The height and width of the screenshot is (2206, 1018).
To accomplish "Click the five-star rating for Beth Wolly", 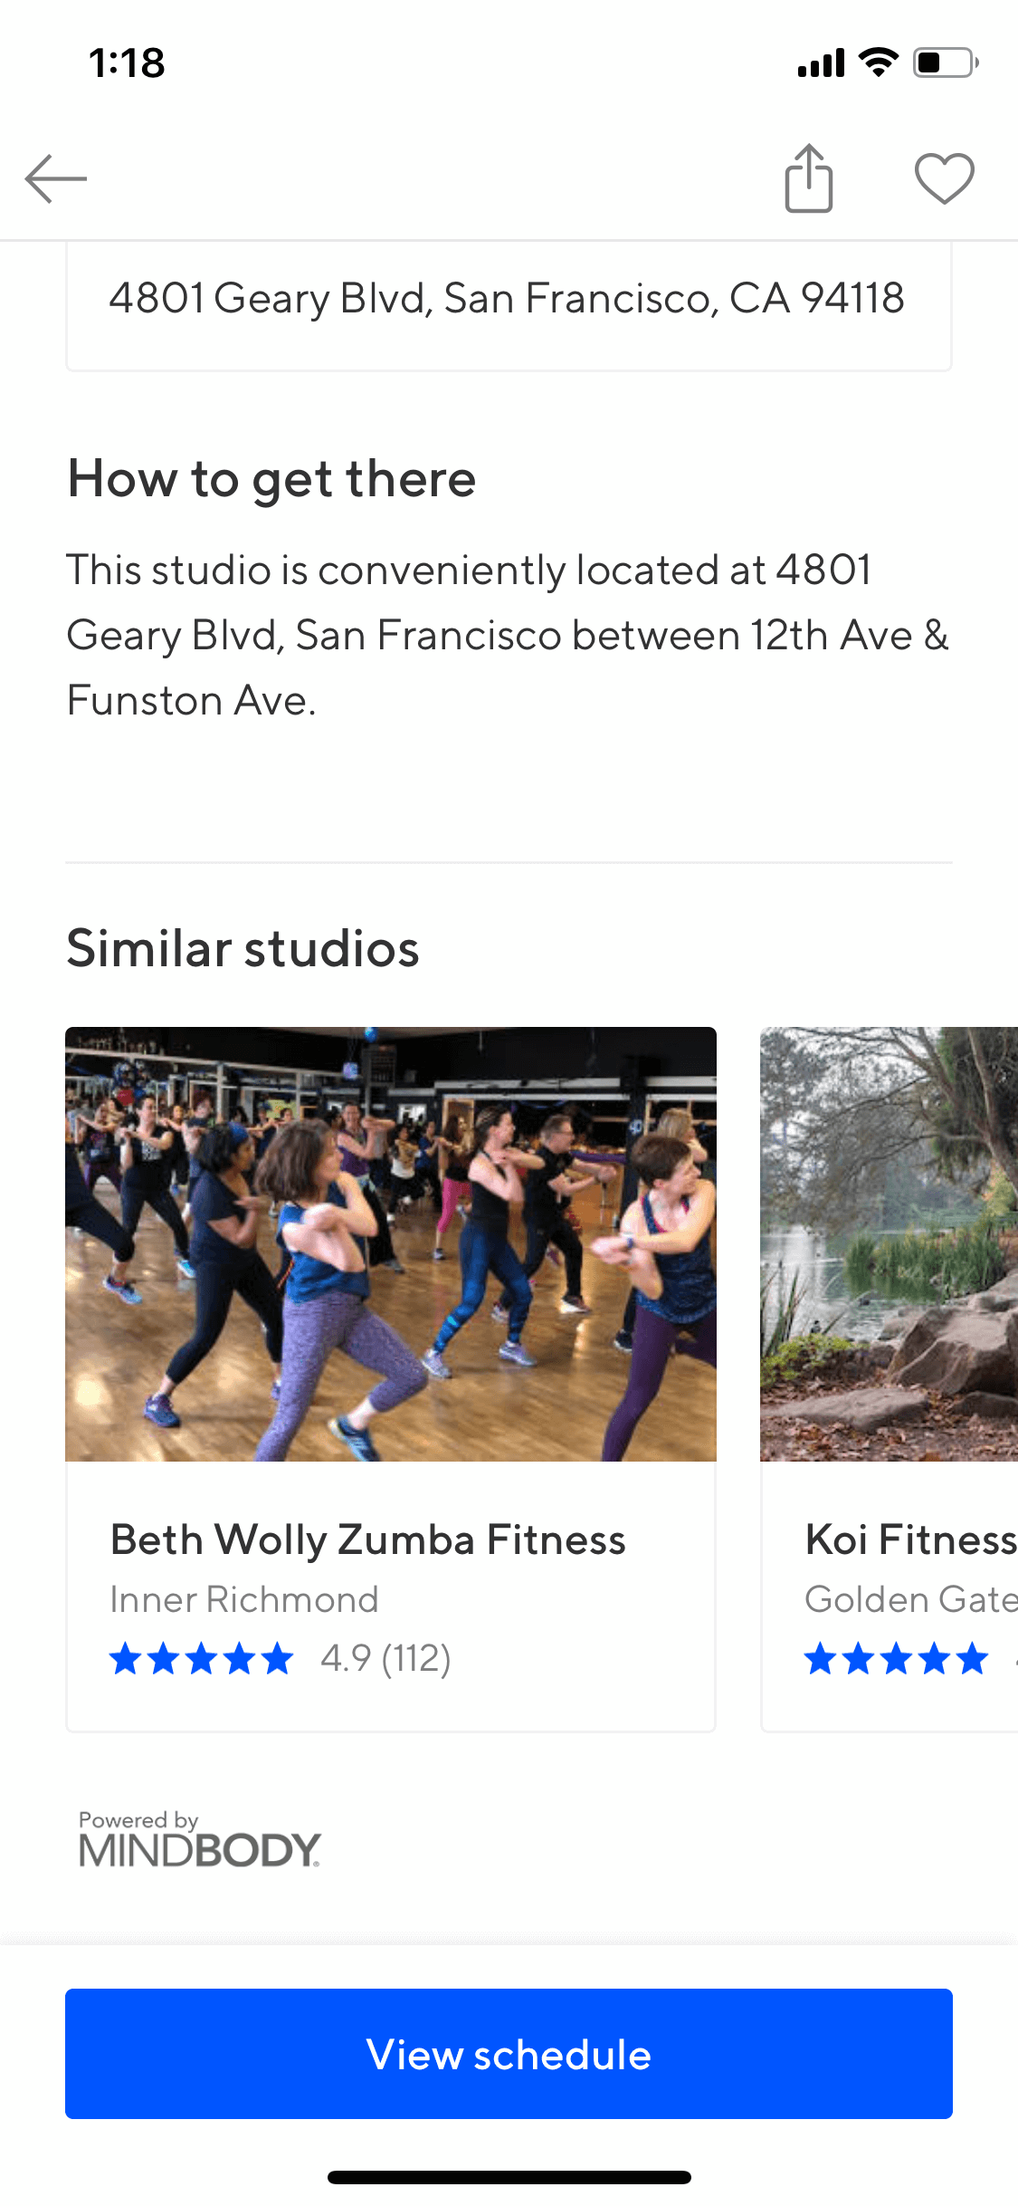I will pos(201,1659).
